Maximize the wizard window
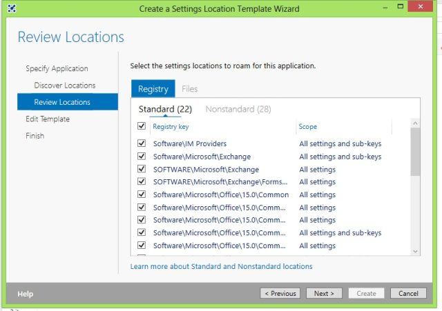 [x=401, y=6]
